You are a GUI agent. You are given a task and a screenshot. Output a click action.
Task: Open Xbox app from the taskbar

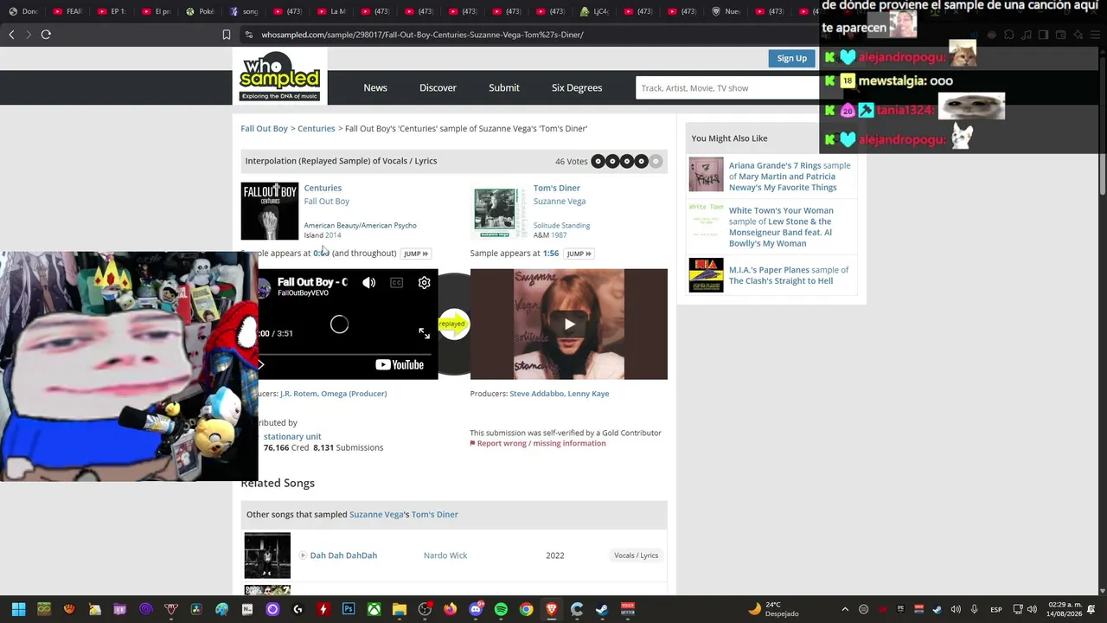pos(374,609)
